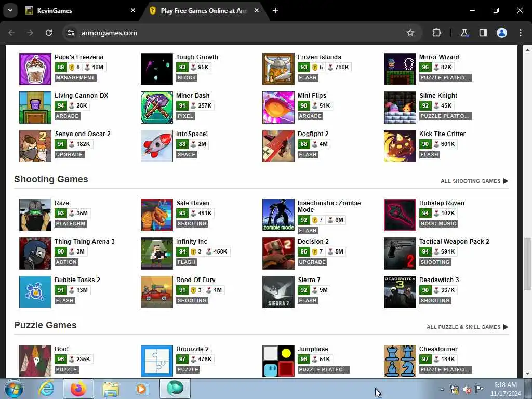Open the Boo! puzzle game icon
This screenshot has height=399, width=532.
35,361
